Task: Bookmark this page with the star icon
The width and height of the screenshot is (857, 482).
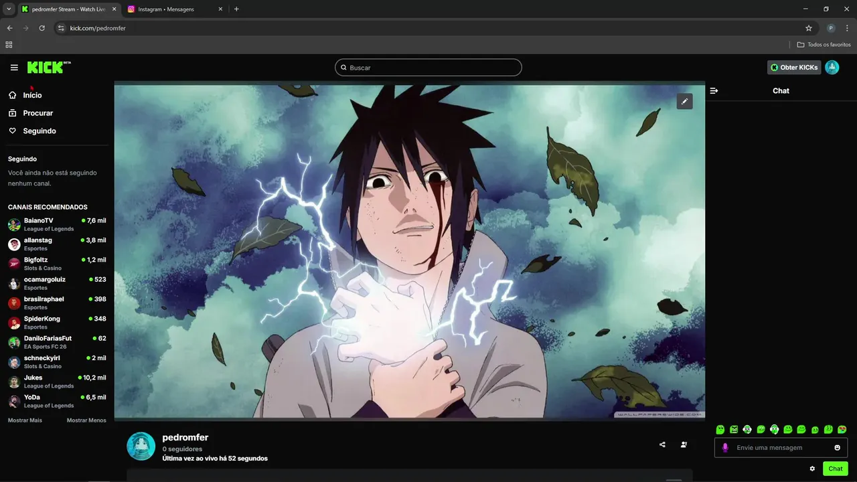Action: pyautogui.click(x=809, y=28)
